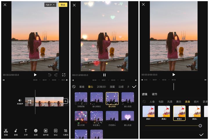Adjust the filter intensity slider handle

coord(200,126)
